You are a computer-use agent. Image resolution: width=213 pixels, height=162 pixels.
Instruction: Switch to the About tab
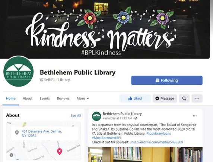(x=28, y=98)
